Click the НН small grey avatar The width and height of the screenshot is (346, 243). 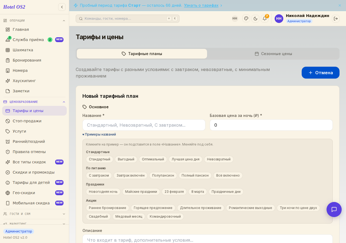[235, 18]
